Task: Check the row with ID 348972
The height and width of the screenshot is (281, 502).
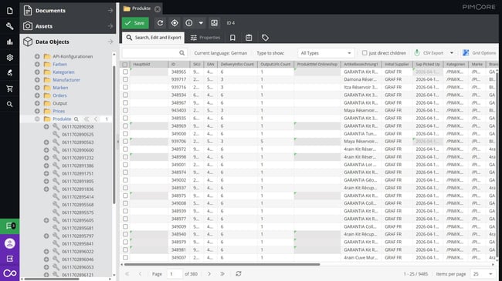Action: point(125,149)
